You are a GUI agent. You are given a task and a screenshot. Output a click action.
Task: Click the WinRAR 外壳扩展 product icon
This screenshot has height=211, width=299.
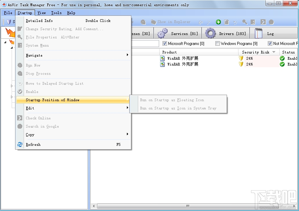162,58
